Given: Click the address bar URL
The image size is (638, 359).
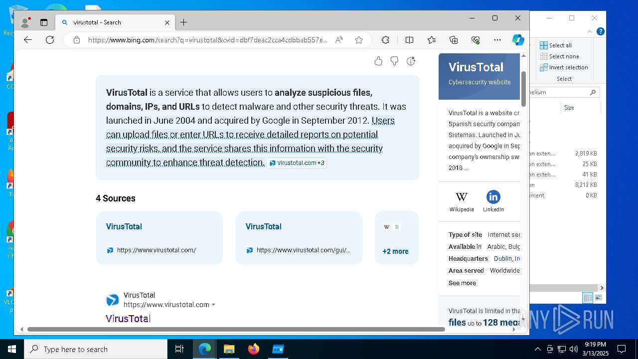Looking at the screenshot, I should coord(208,40).
